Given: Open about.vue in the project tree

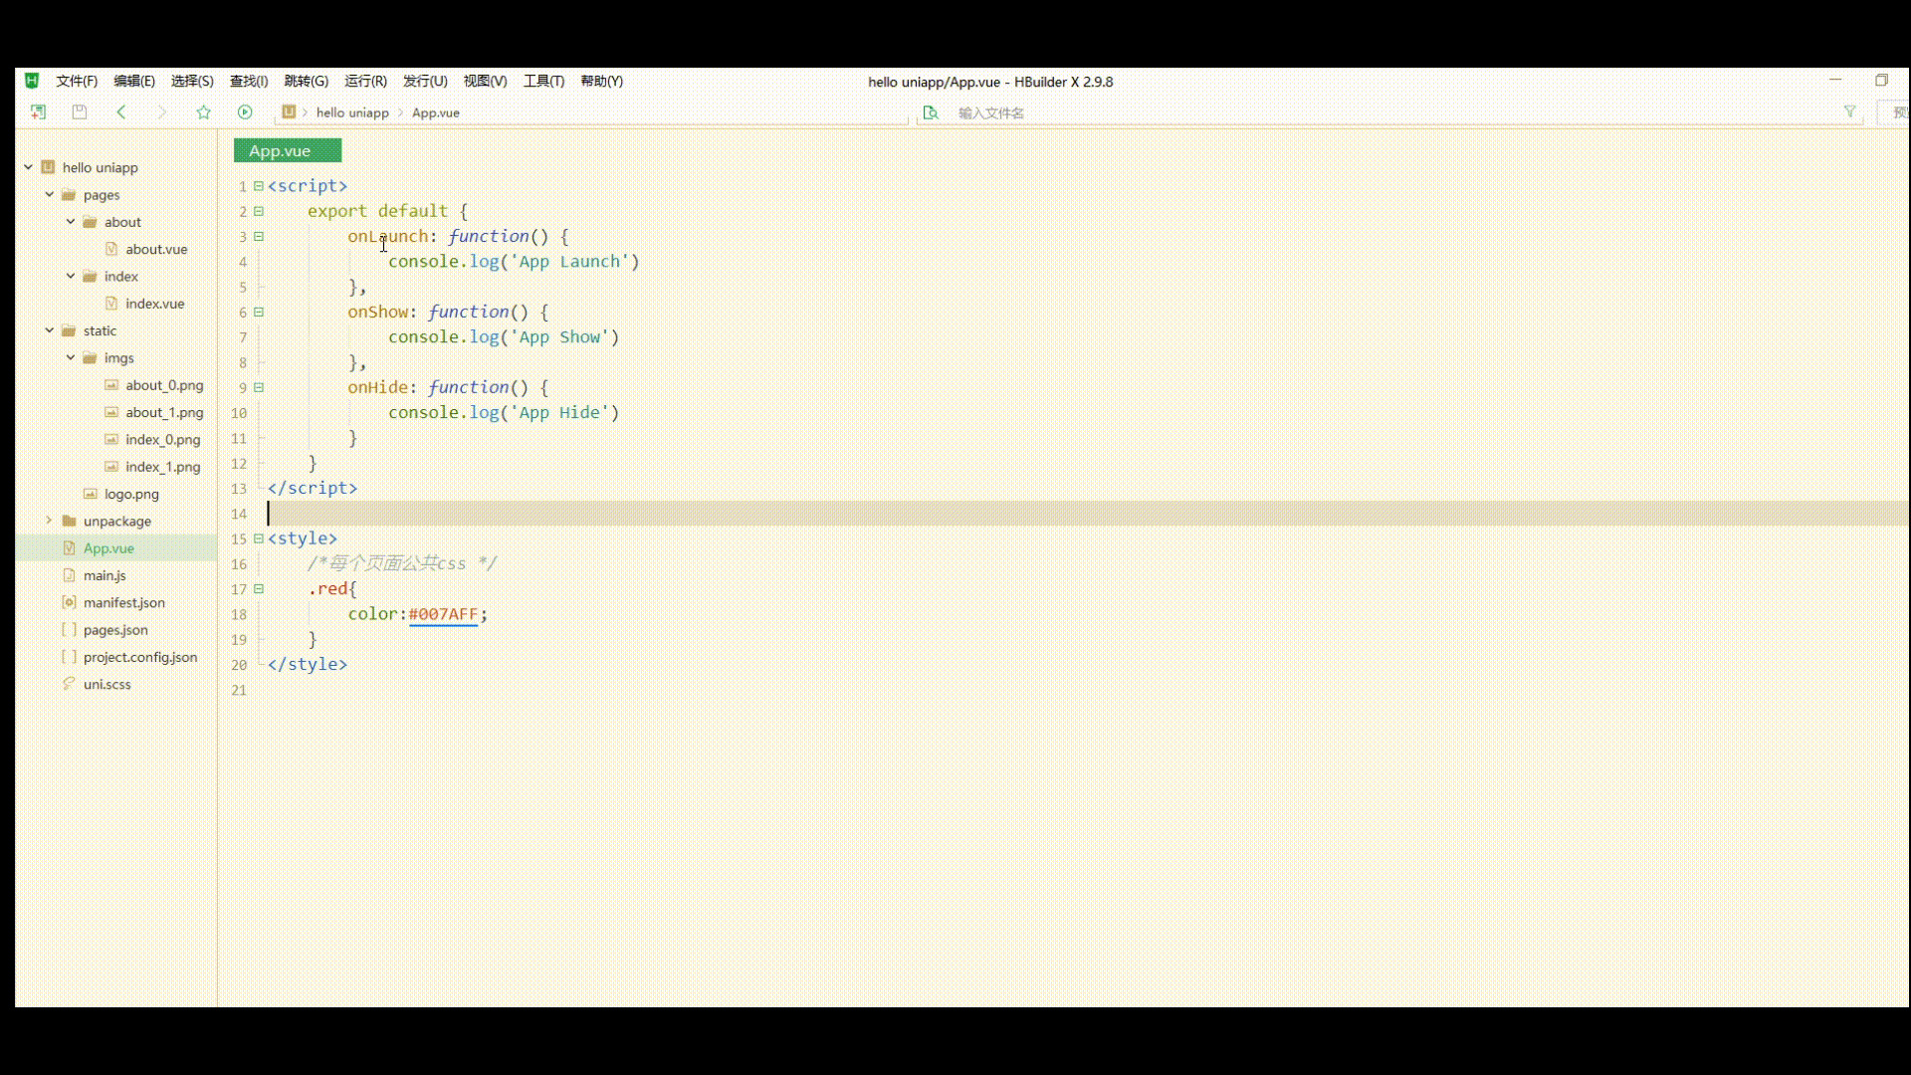Looking at the screenshot, I should 156,249.
